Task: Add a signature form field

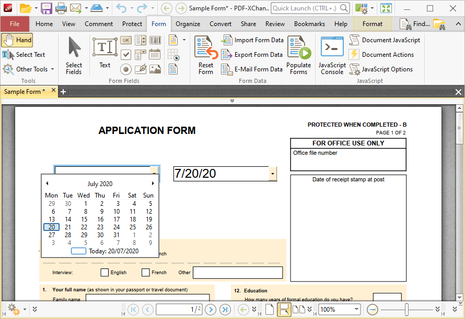Action: [x=140, y=69]
